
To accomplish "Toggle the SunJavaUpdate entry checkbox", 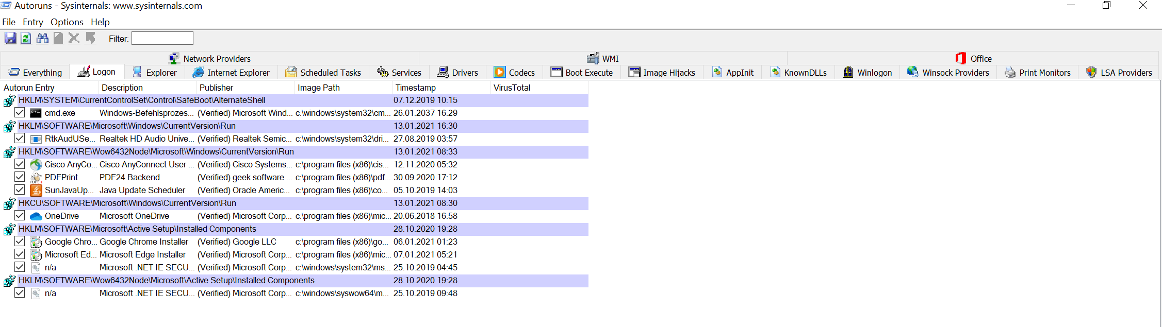I will point(20,190).
